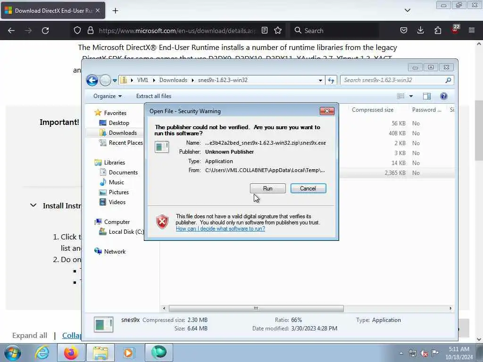483x362 pixels.
Task: Open Explorer recent locations dropdown arrow
Action: tap(115, 80)
